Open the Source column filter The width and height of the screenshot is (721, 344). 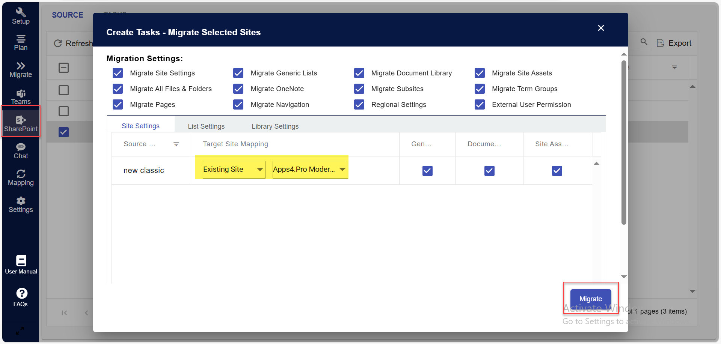point(176,144)
